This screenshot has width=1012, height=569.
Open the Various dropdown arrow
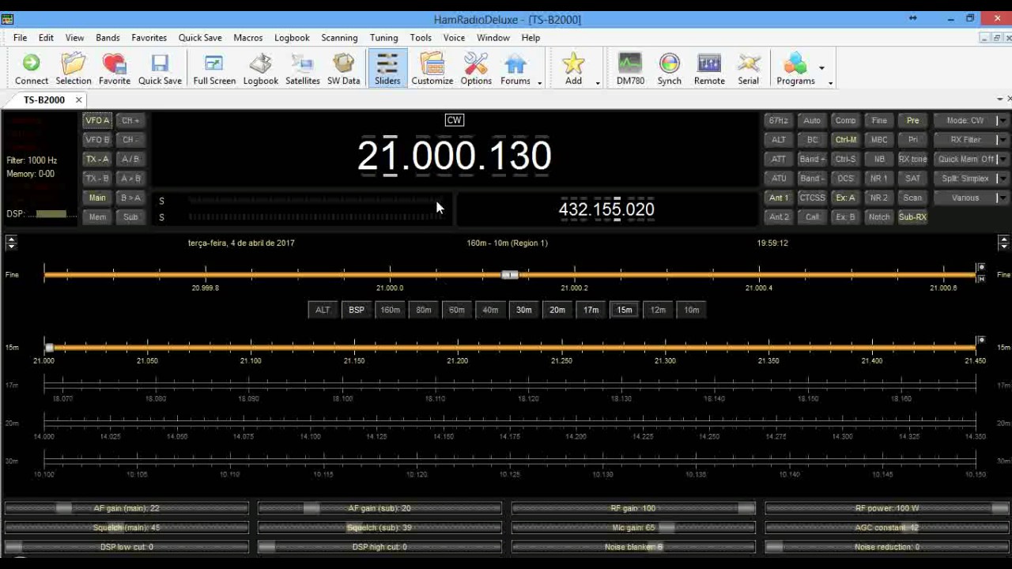[x=1002, y=198]
